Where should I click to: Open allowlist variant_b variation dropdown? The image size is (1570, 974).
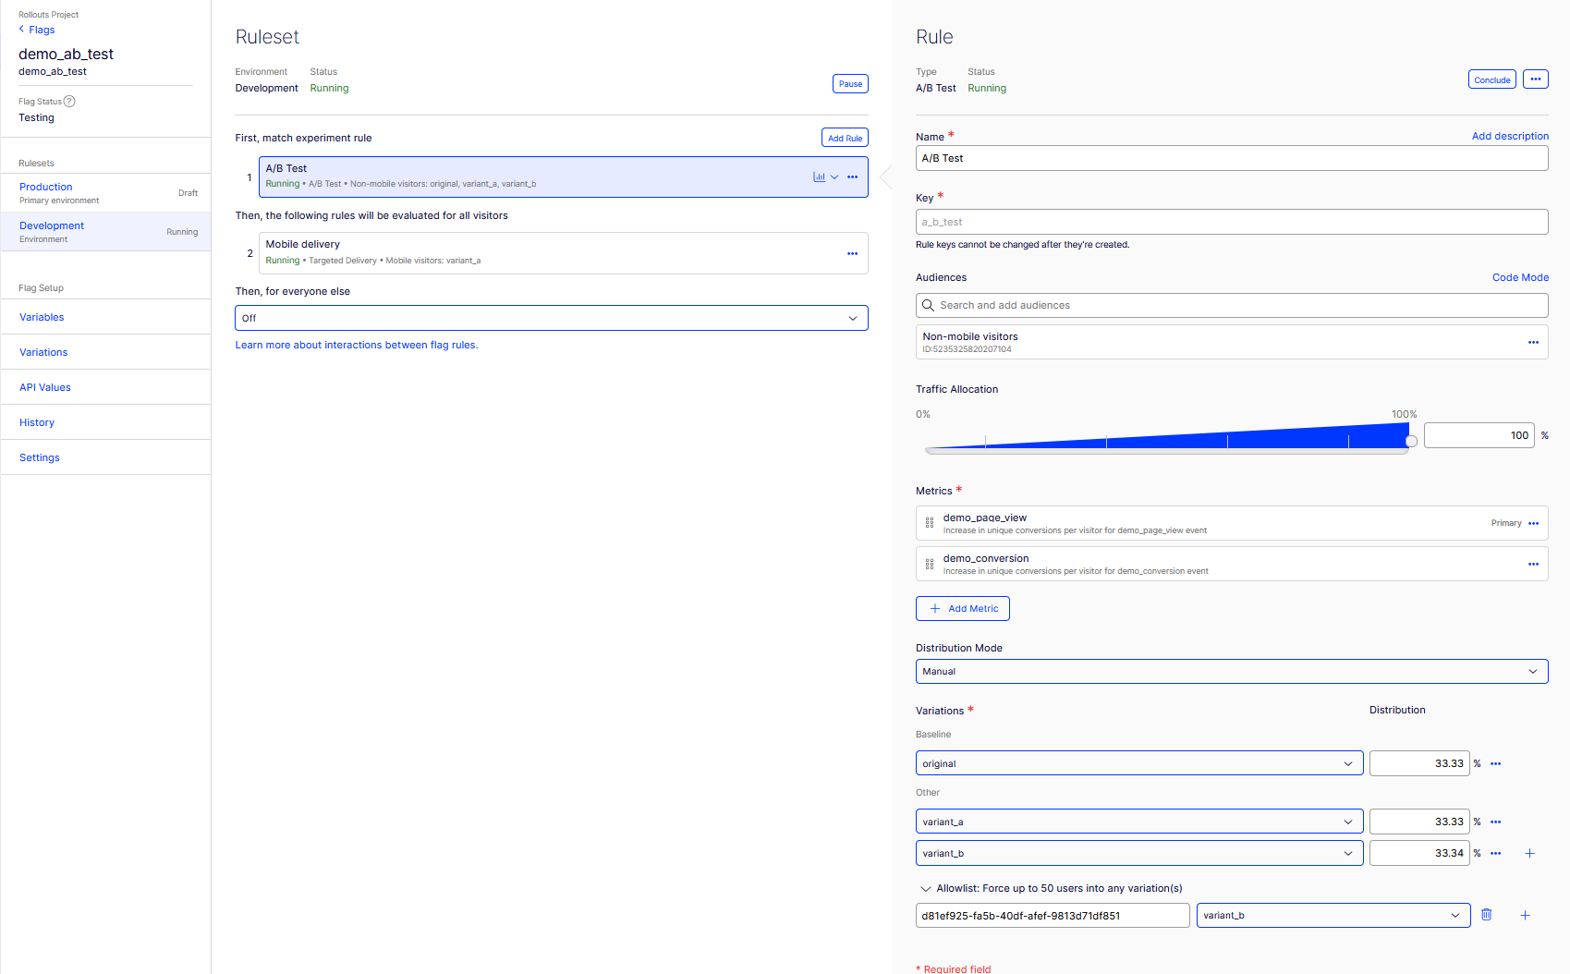click(1333, 915)
